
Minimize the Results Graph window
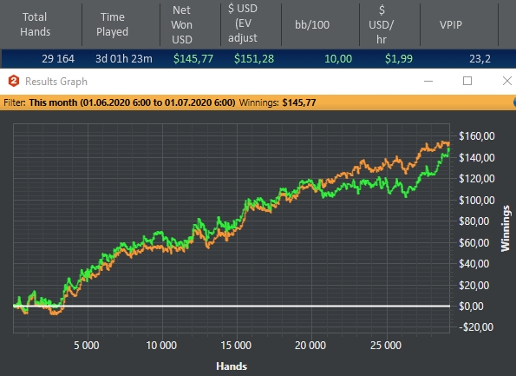tap(428, 81)
